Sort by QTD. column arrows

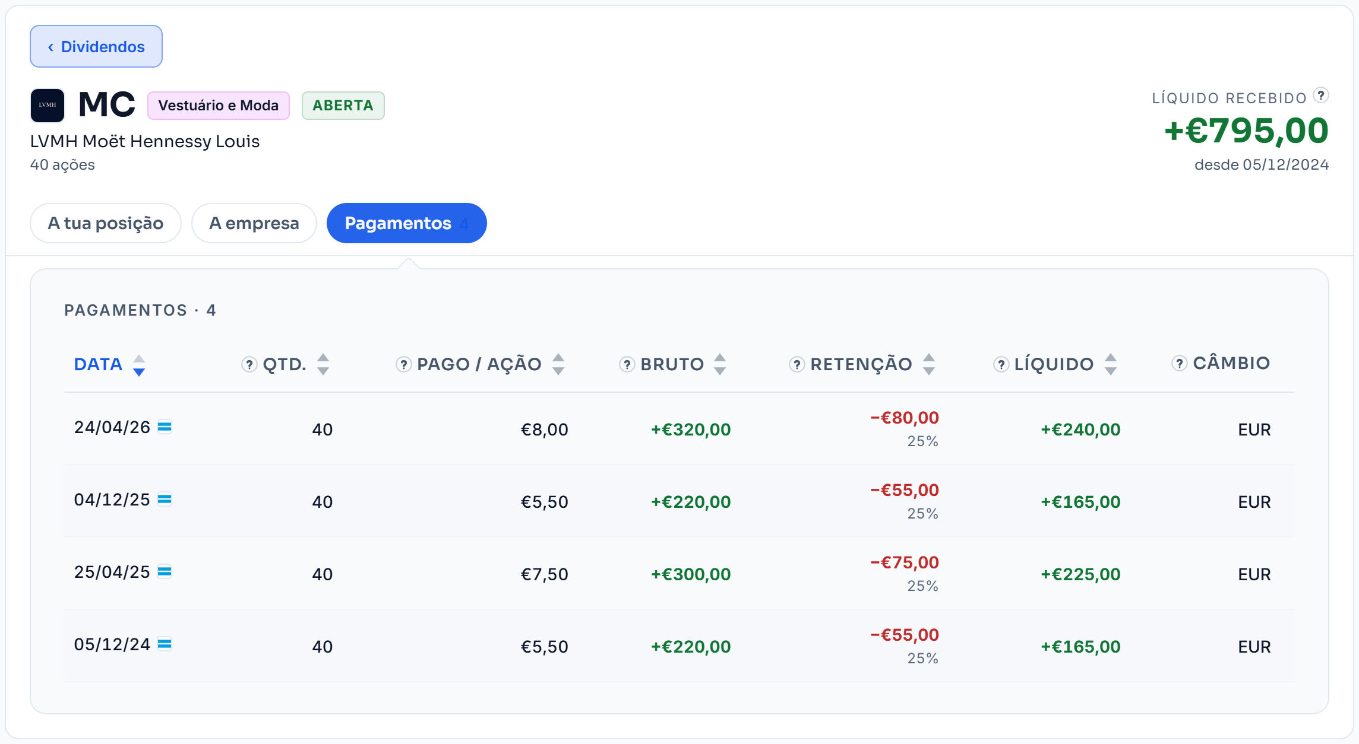pyautogui.click(x=323, y=364)
